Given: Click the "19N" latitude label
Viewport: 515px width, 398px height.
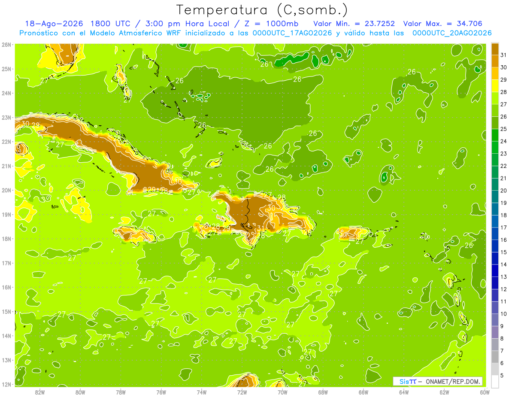Looking at the screenshot, I should [x=6, y=214].
